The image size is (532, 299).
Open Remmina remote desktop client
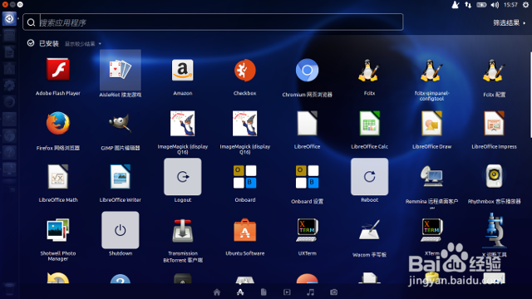tap(431, 177)
